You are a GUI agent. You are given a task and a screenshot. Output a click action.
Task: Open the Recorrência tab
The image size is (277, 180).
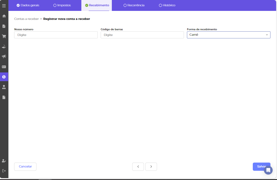(134, 5)
